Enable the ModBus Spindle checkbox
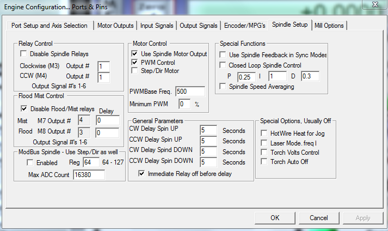Screen dimensions: 388x231 point(29,163)
